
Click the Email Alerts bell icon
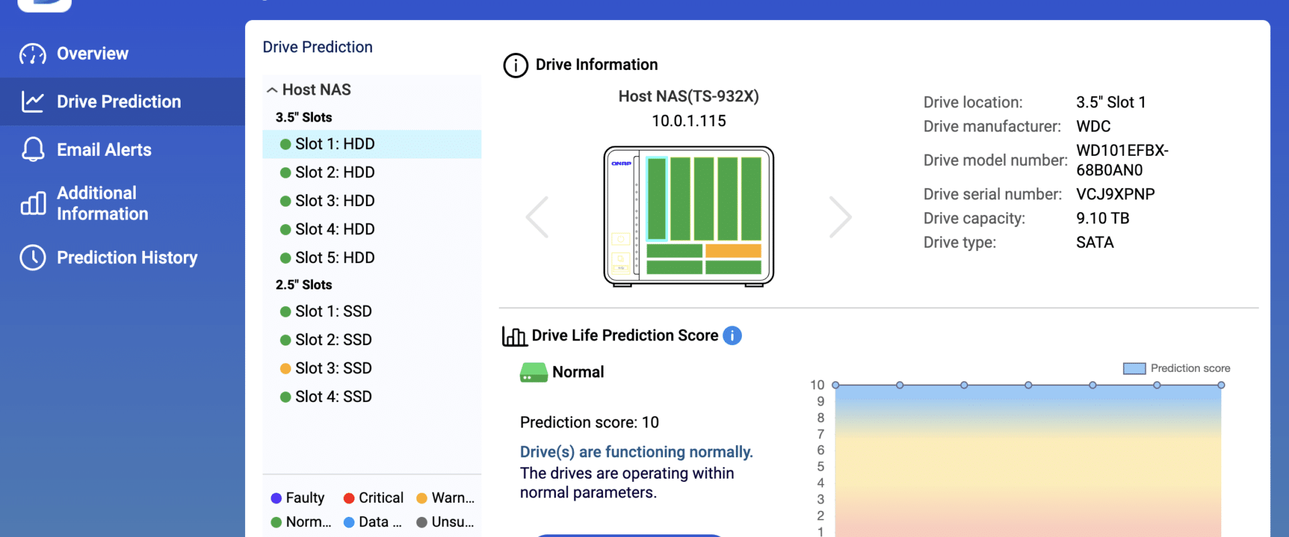[33, 150]
